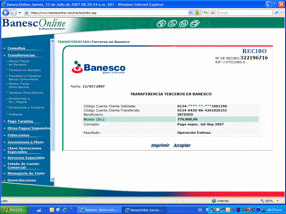The height and width of the screenshot is (214, 286).
Task: Open the search provider options dropdown
Action: (282, 13)
